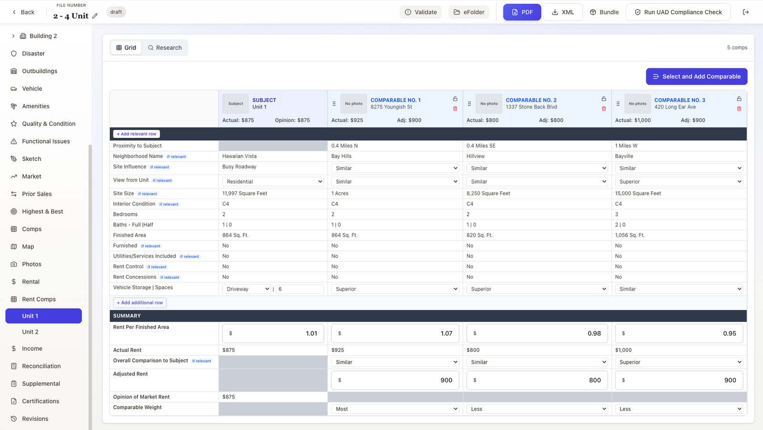Open View from Unit dropdown for Comparable 3

[679, 182]
